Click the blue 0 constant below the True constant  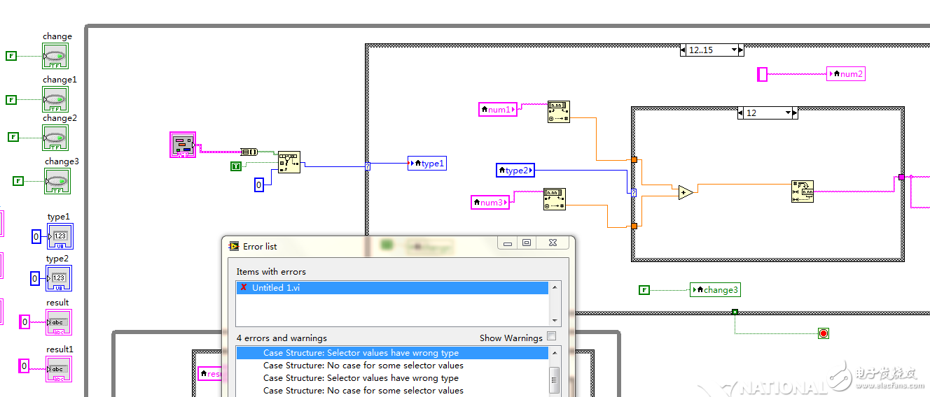click(258, 185)
